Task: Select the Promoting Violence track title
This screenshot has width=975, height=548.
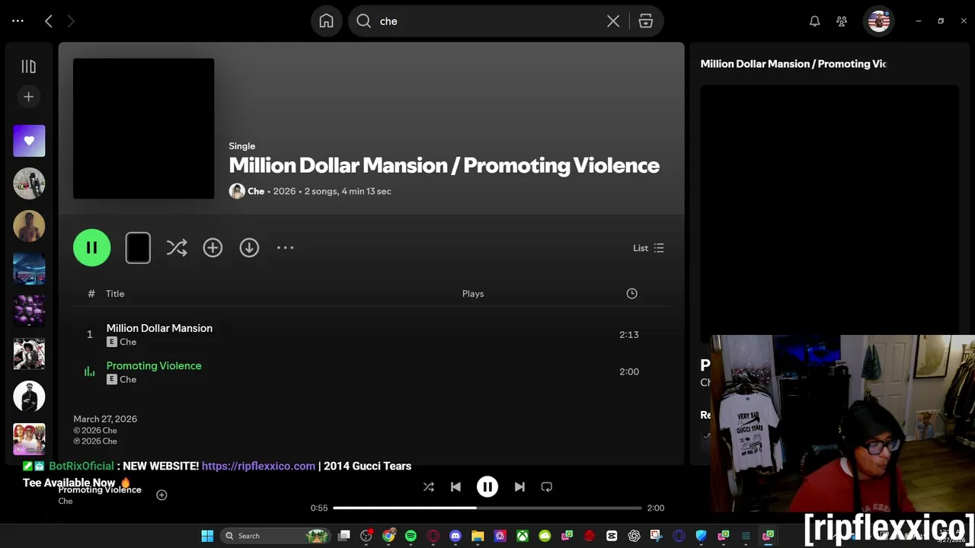Action: point(154,365)
